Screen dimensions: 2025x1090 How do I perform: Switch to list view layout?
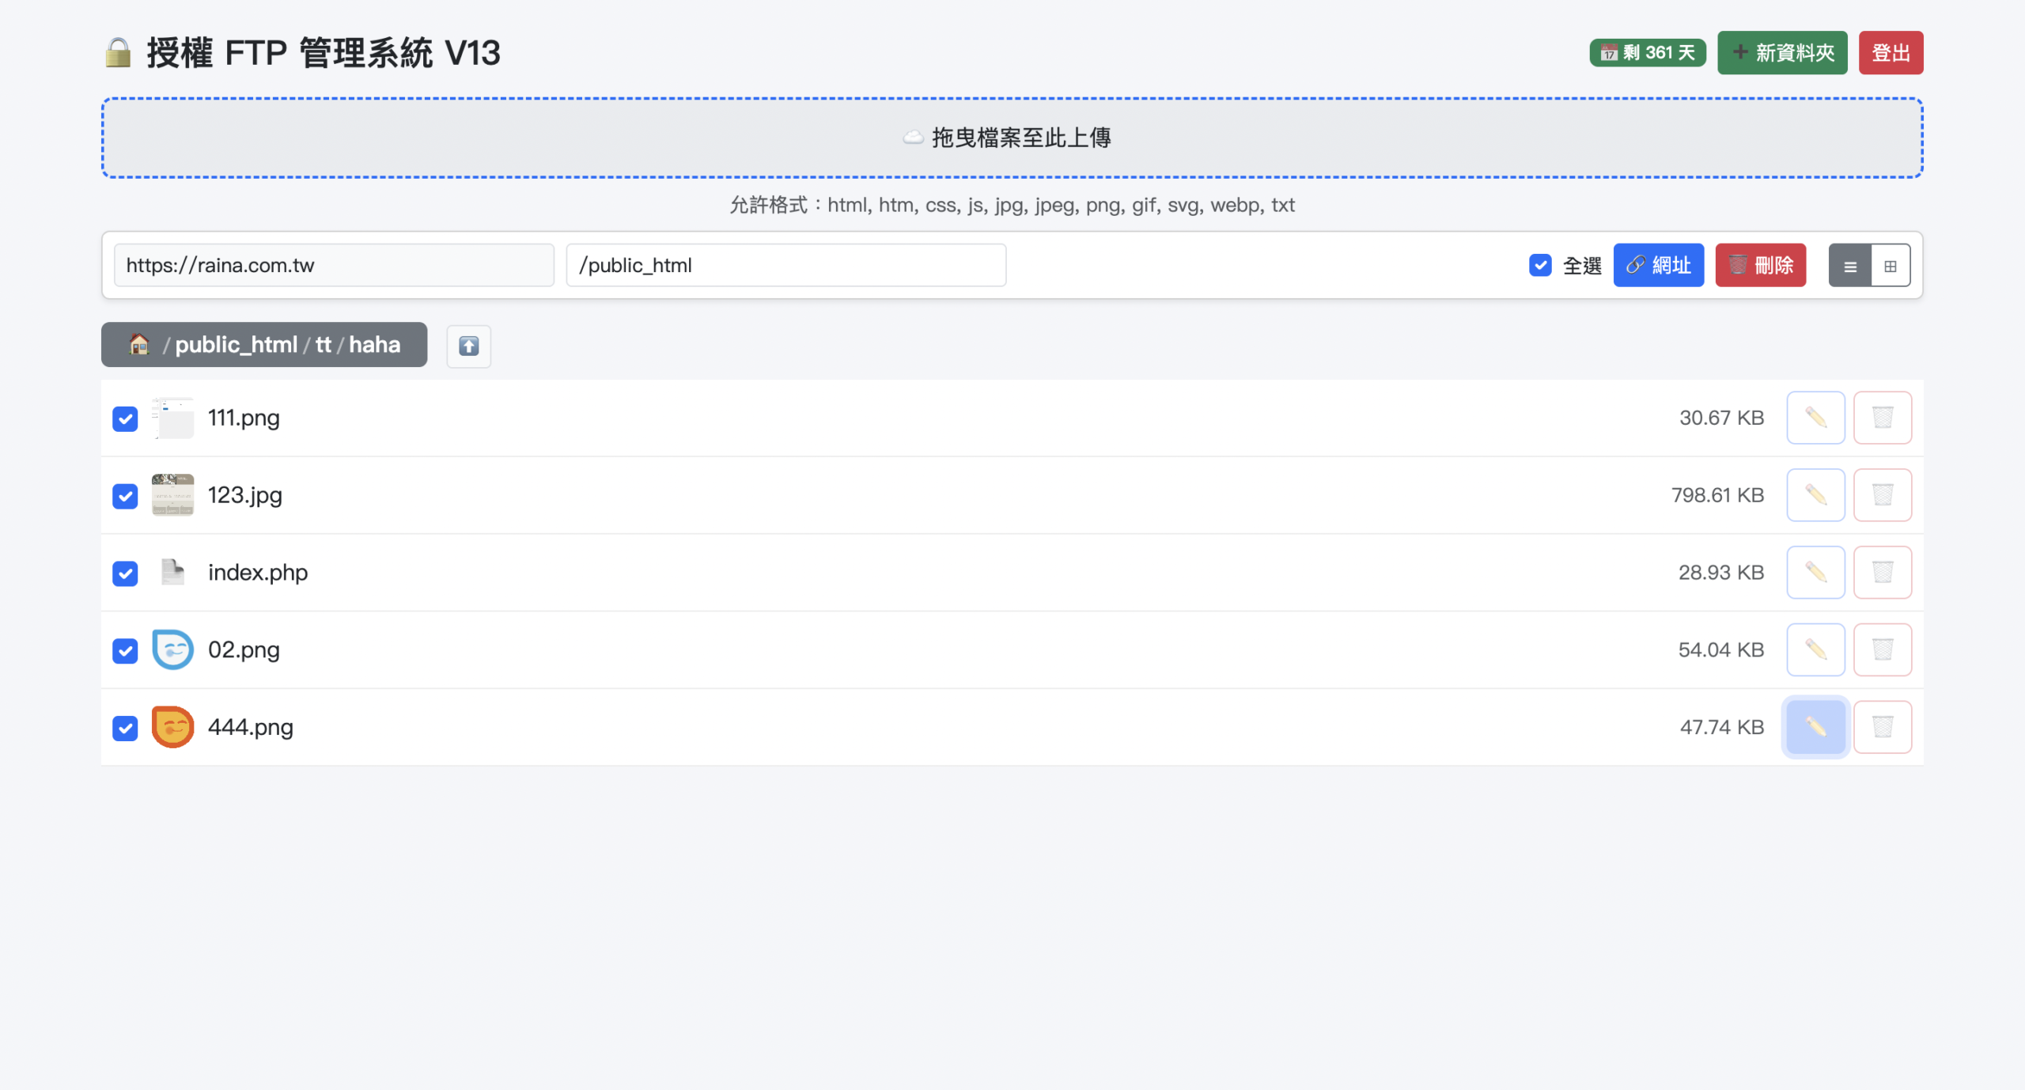pyautogui.click(x=1850, y=266)
